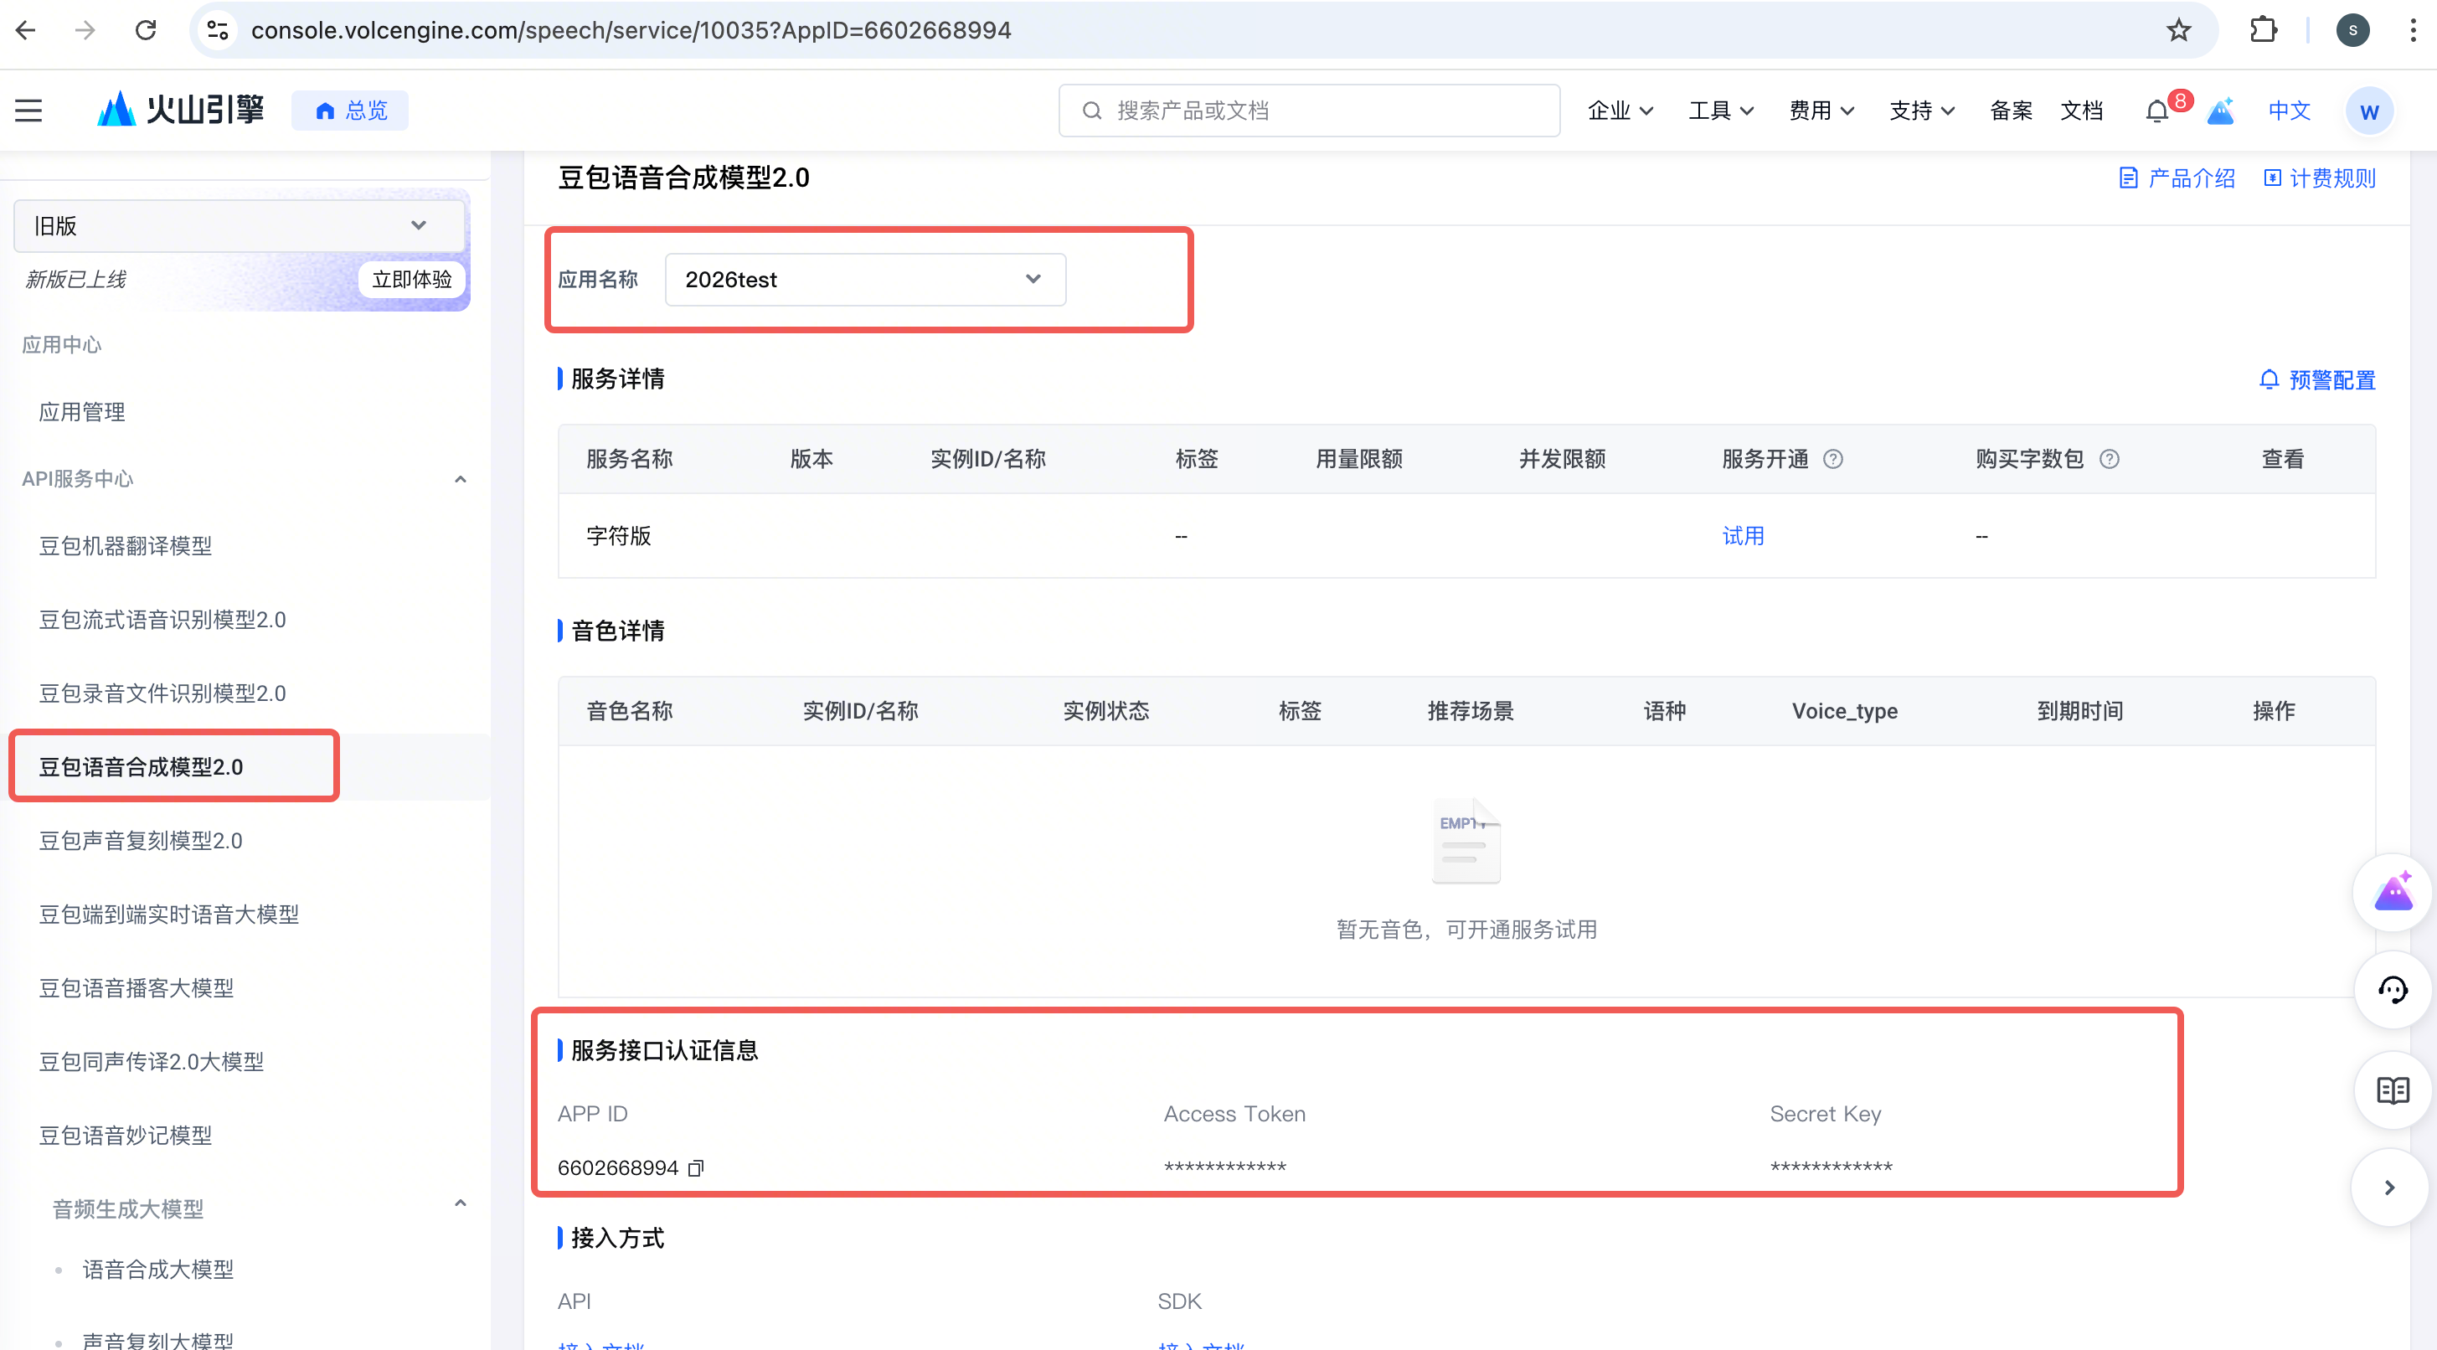The width and height of the screenshot is (2437, 1350).
Task: Click the browser address bar URL
Action: pos(631,30)
